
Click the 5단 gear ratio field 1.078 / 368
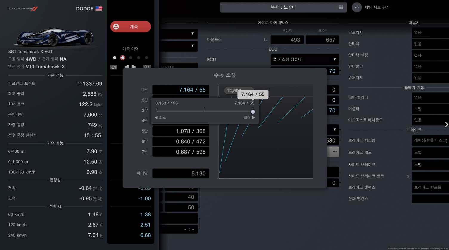point(181,131)
